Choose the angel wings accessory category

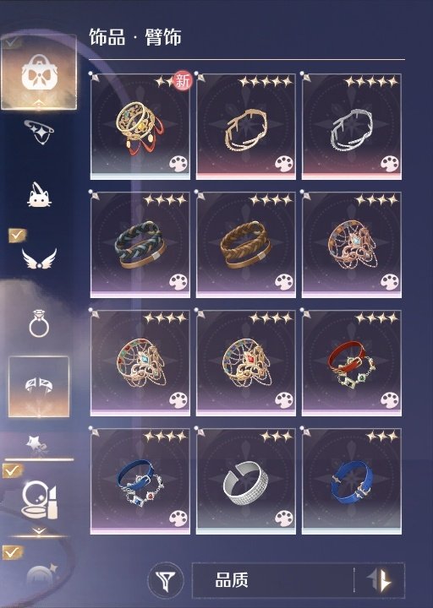(x=39, y=258)
